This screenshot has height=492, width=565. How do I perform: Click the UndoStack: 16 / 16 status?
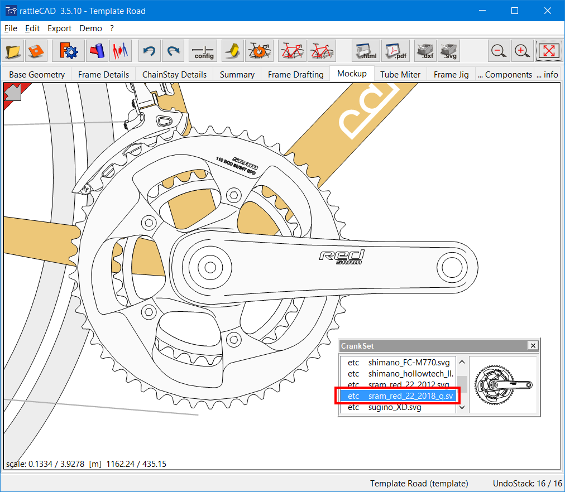(x=527, y=484)
